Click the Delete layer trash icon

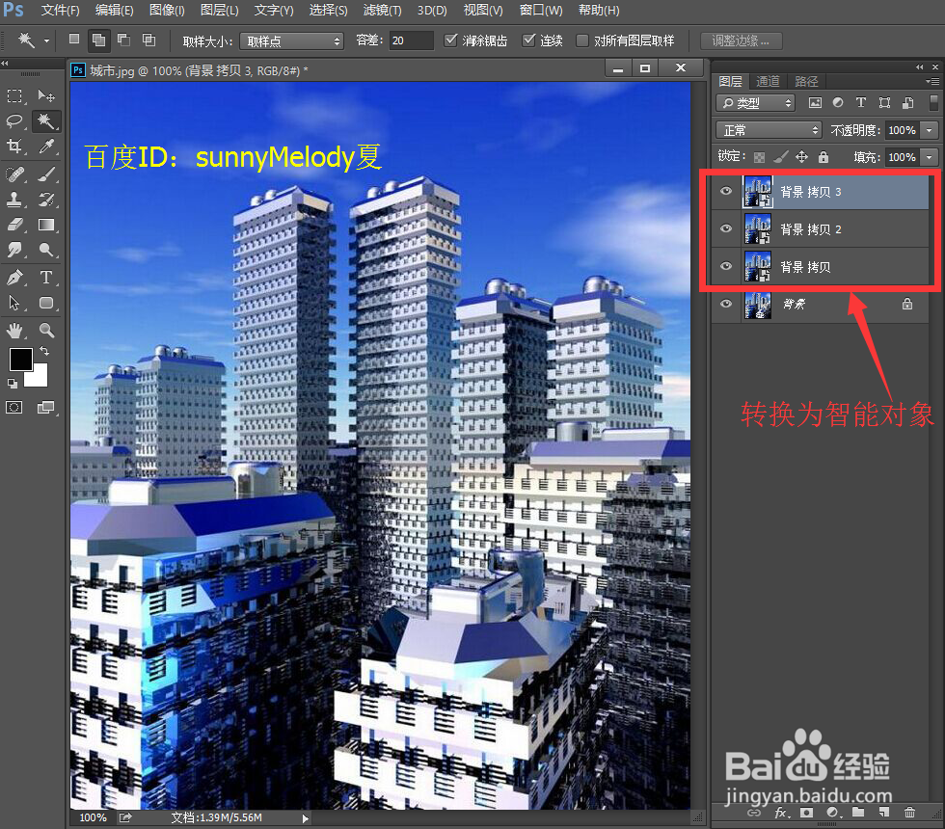(x=907, y=813)
